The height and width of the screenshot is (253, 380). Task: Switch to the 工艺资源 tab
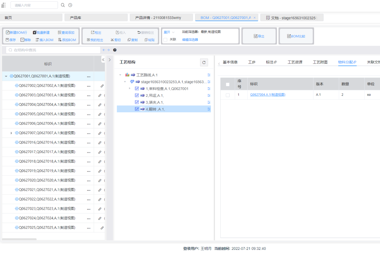[x=294, y=62]
